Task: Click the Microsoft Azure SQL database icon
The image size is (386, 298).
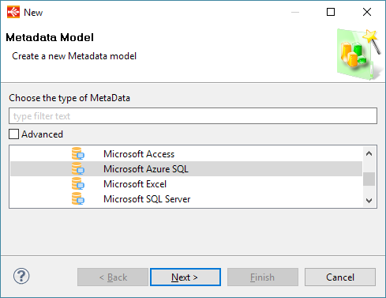Action: [78, 168]
